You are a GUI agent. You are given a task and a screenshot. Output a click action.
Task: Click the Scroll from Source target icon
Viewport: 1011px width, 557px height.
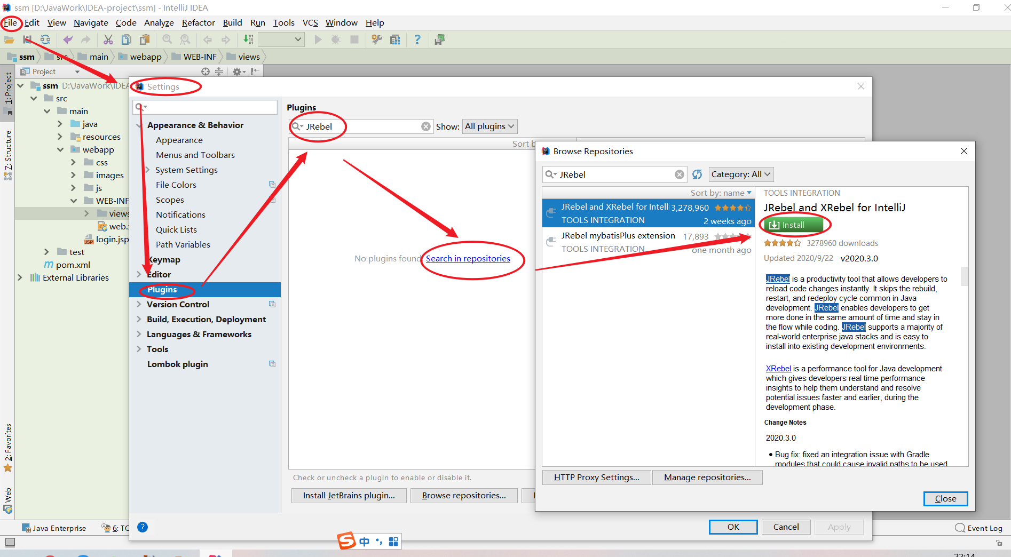[206, 71]
